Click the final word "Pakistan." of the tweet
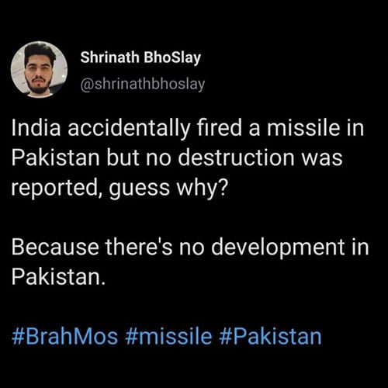The height and width of the screenshot is (388, 388). [59, 277]
